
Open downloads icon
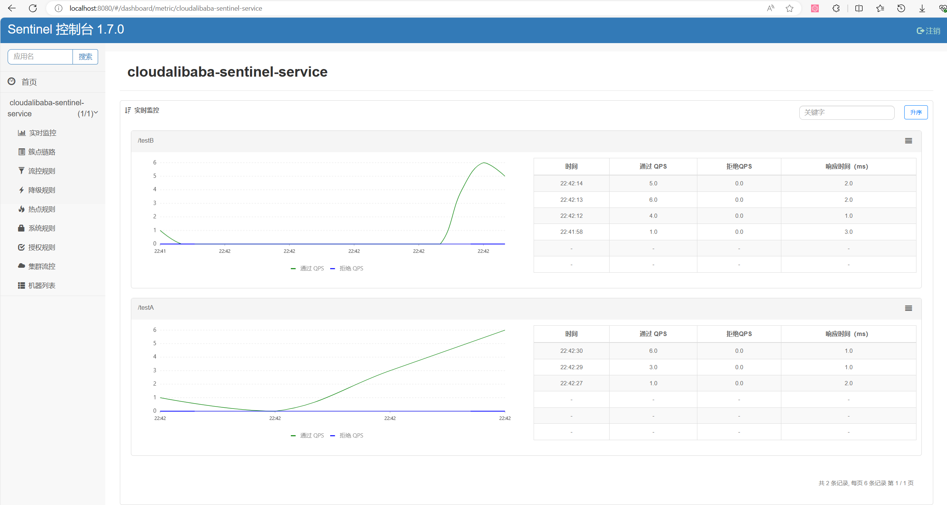(x=922, y=8)
